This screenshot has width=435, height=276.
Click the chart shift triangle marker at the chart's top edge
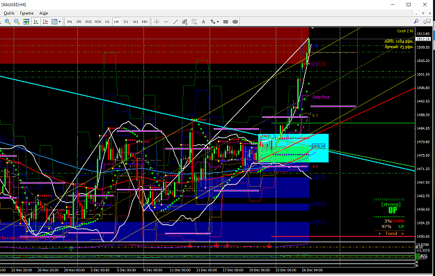coord(313,28)
